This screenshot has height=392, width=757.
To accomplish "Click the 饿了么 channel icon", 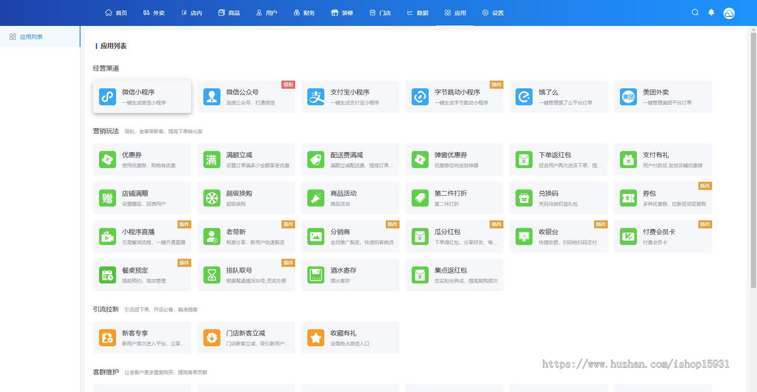I will [524, 97].
